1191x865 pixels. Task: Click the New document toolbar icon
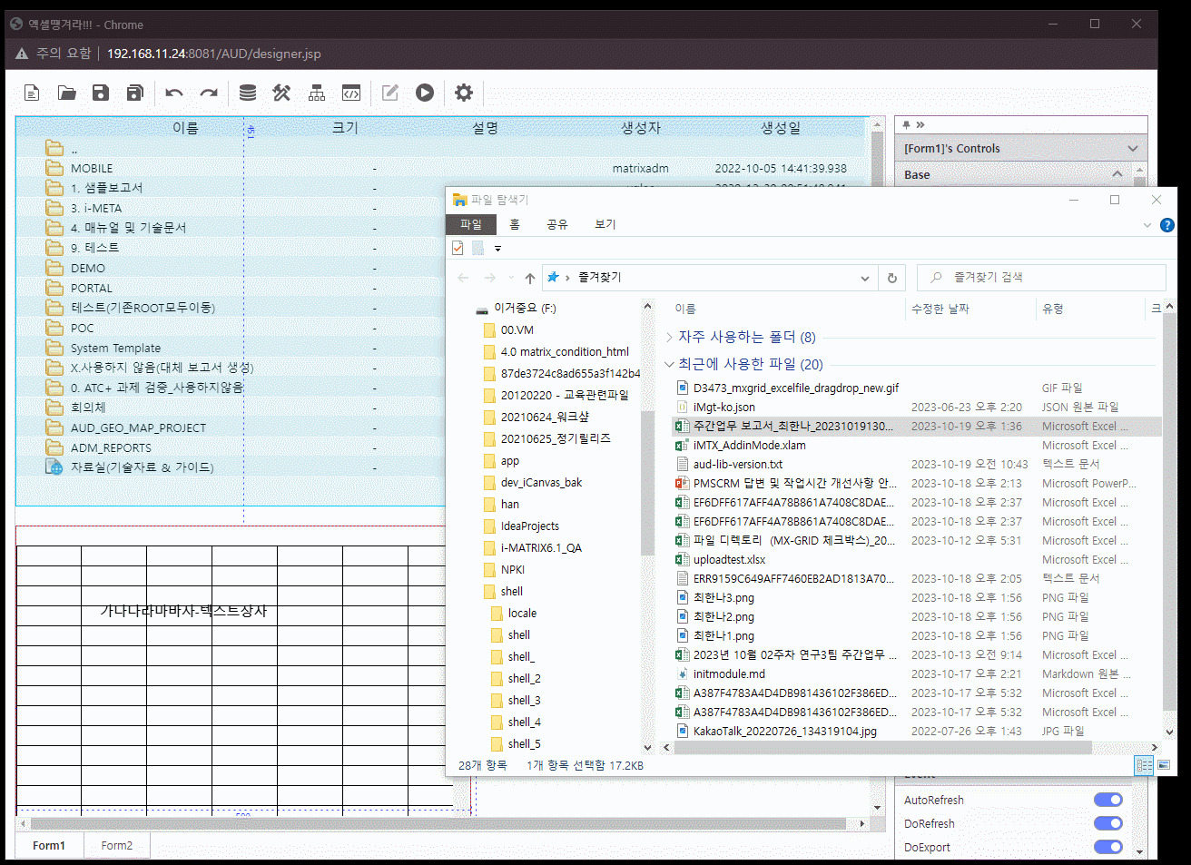coord(32,93)
